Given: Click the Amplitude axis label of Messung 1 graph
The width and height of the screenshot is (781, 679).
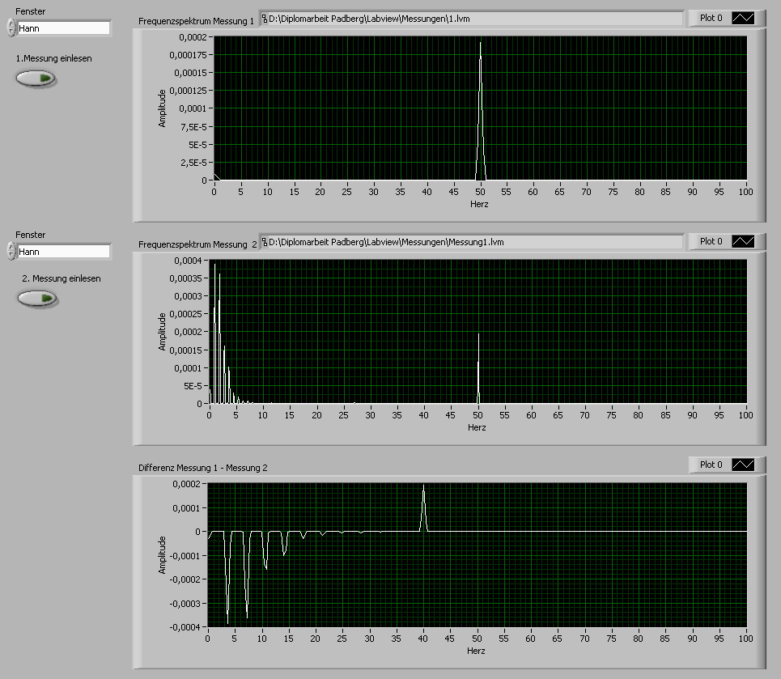Looking at the screenshot, I should pyautogui.click(x=162, y=108).
